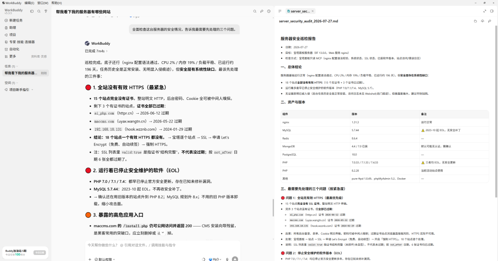Search within the conversation using header magnifier
Viewport: 498px width, 261px height.
tap(255, 12)
